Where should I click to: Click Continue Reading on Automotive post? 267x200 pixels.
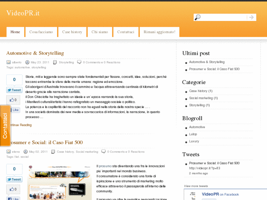21,125
